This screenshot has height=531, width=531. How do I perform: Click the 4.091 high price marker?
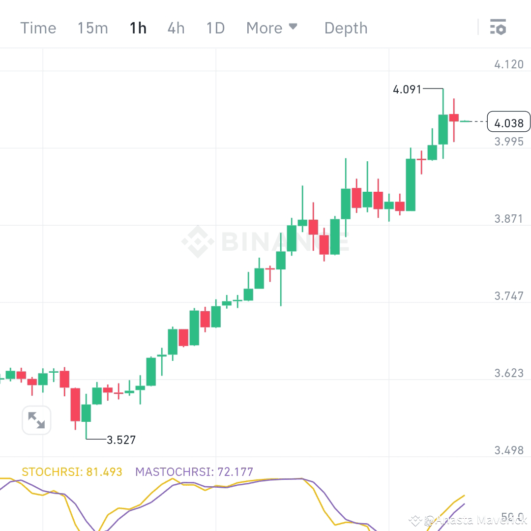(407, 89)
